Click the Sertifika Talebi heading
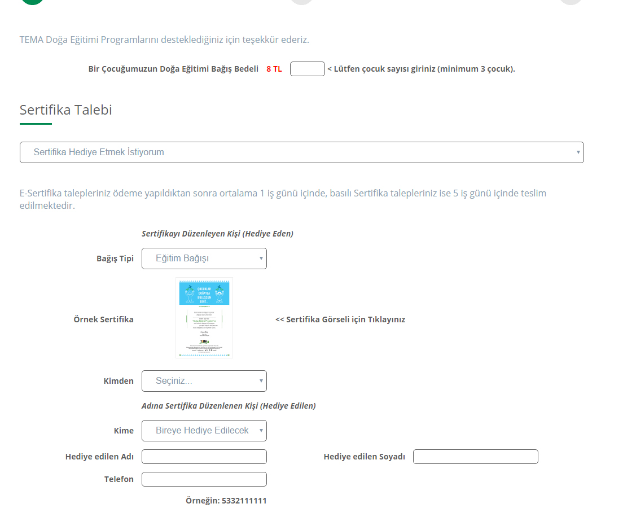 click(66, 110)
